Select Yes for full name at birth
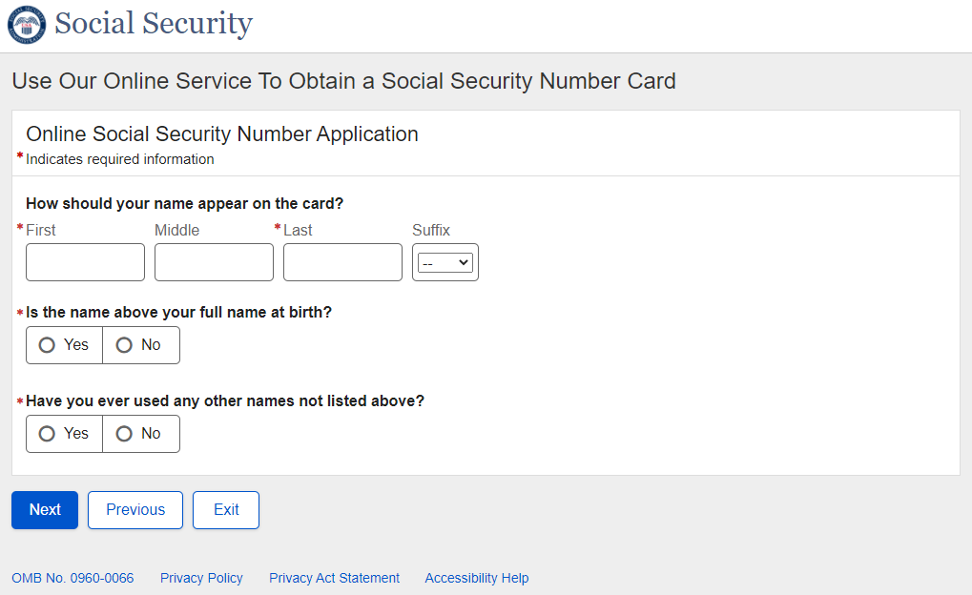 tap(64, 345)
